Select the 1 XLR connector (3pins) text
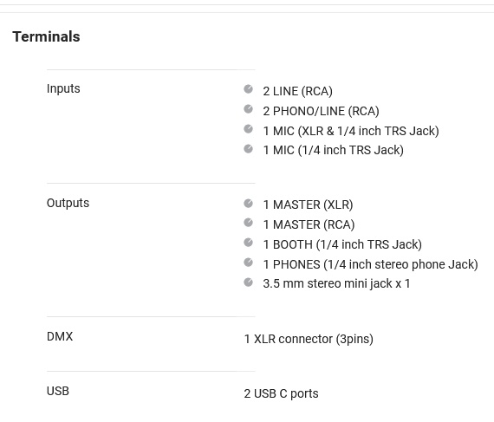The width and height of the screenshot is (494, 422). pos(309,339)
